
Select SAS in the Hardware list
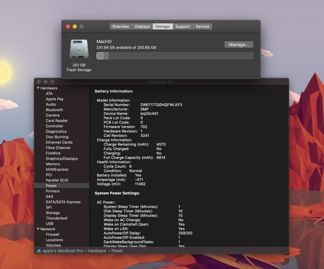pyautogui.click(x=49, y=196)
